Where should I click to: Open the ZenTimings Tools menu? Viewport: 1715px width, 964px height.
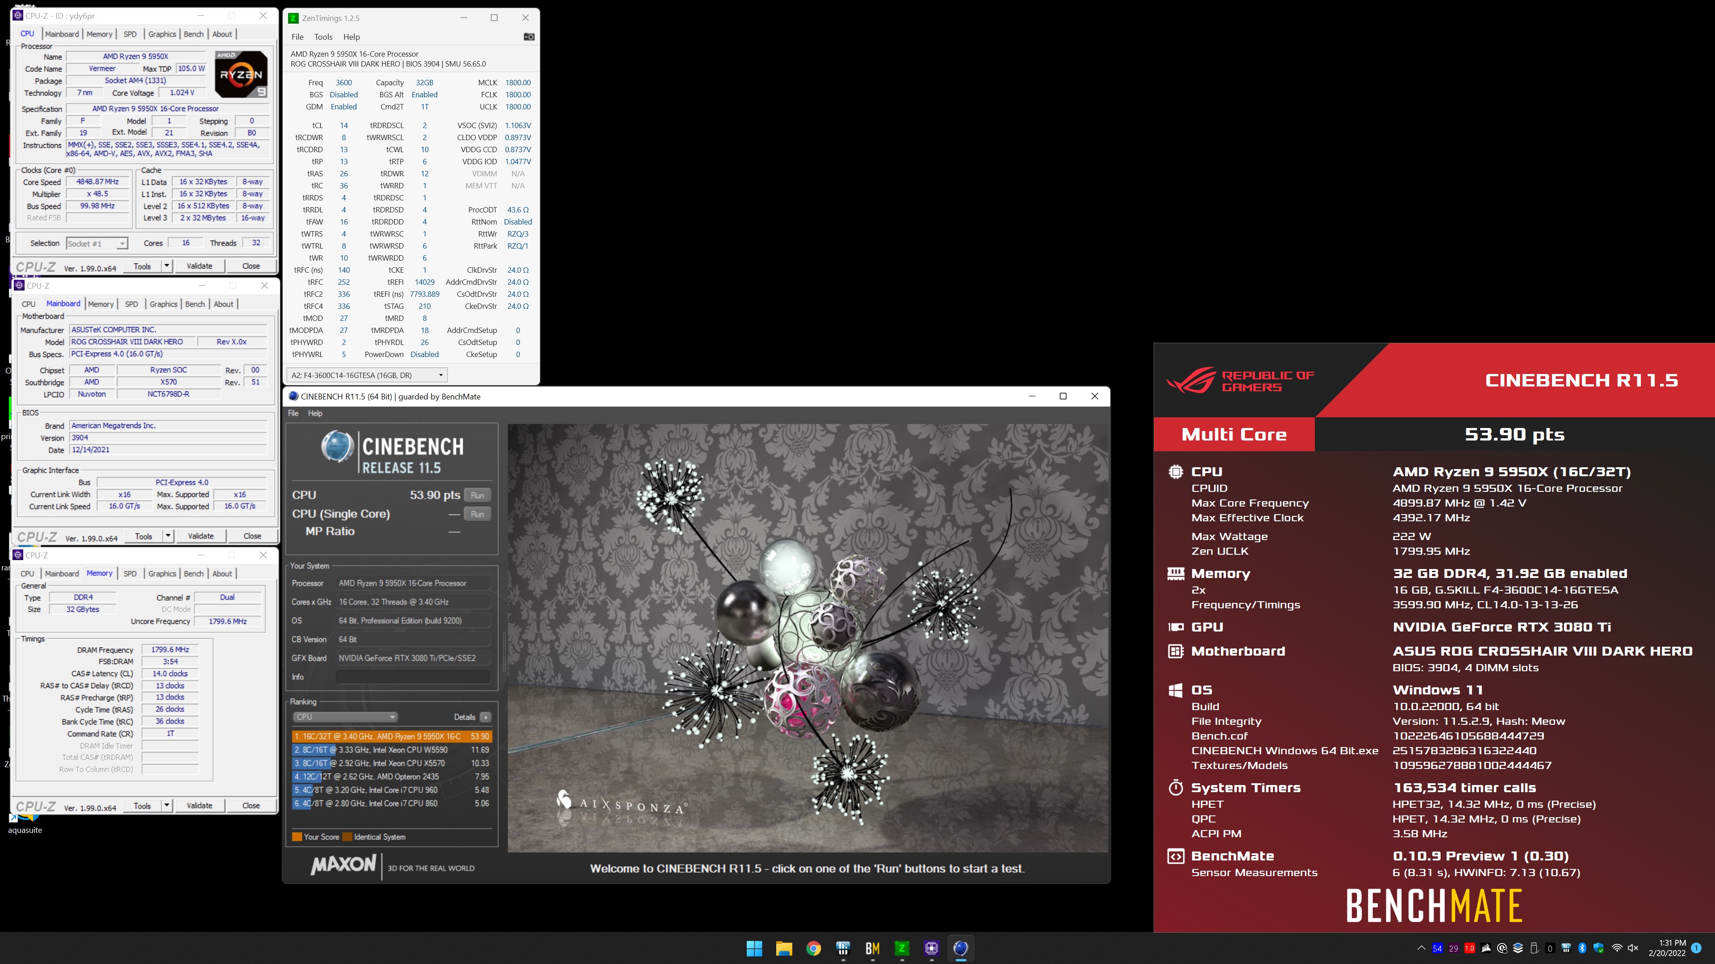tap(323, 37)
